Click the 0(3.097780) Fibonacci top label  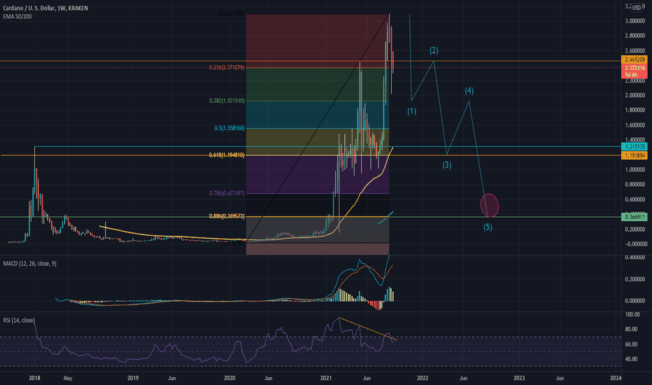tap(232, 14)
